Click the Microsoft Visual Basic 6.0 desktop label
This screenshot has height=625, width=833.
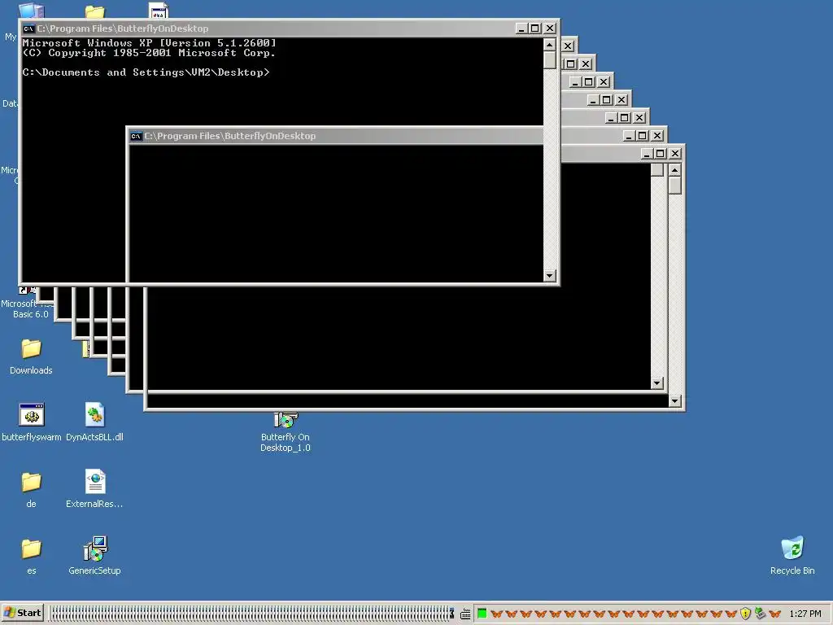click(27, 308)
